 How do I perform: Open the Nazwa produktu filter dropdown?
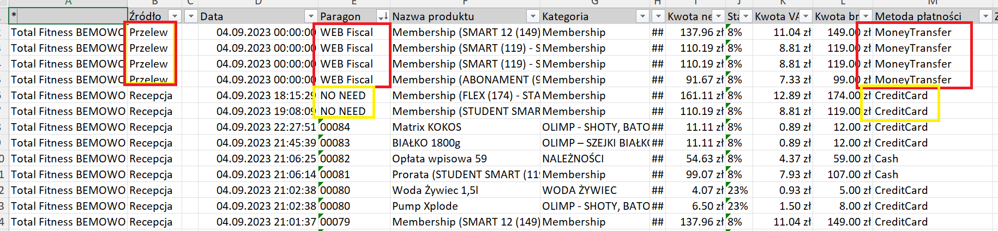[533, 16]
